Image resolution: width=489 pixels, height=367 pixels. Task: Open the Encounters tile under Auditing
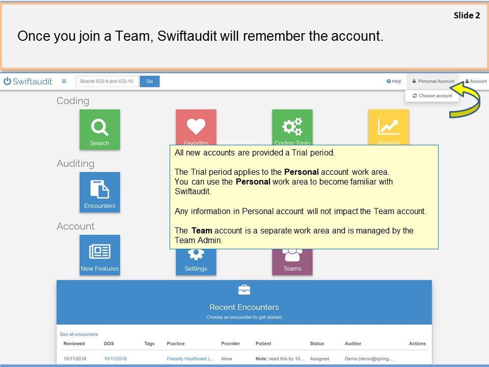pos(99,192)
